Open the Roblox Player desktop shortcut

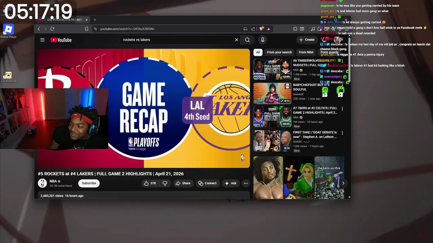(x=8, y=31)
